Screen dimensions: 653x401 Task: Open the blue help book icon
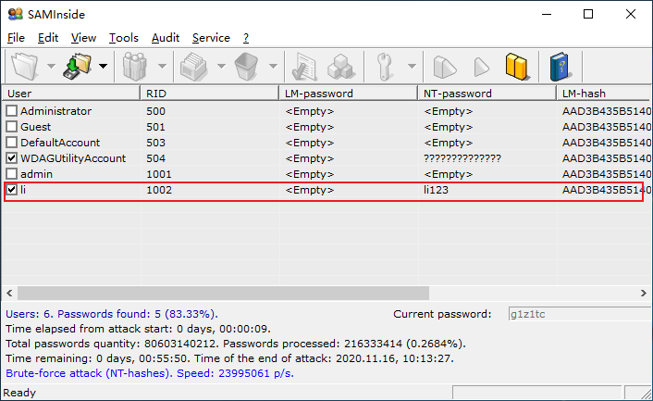click(x=561, y=66)
